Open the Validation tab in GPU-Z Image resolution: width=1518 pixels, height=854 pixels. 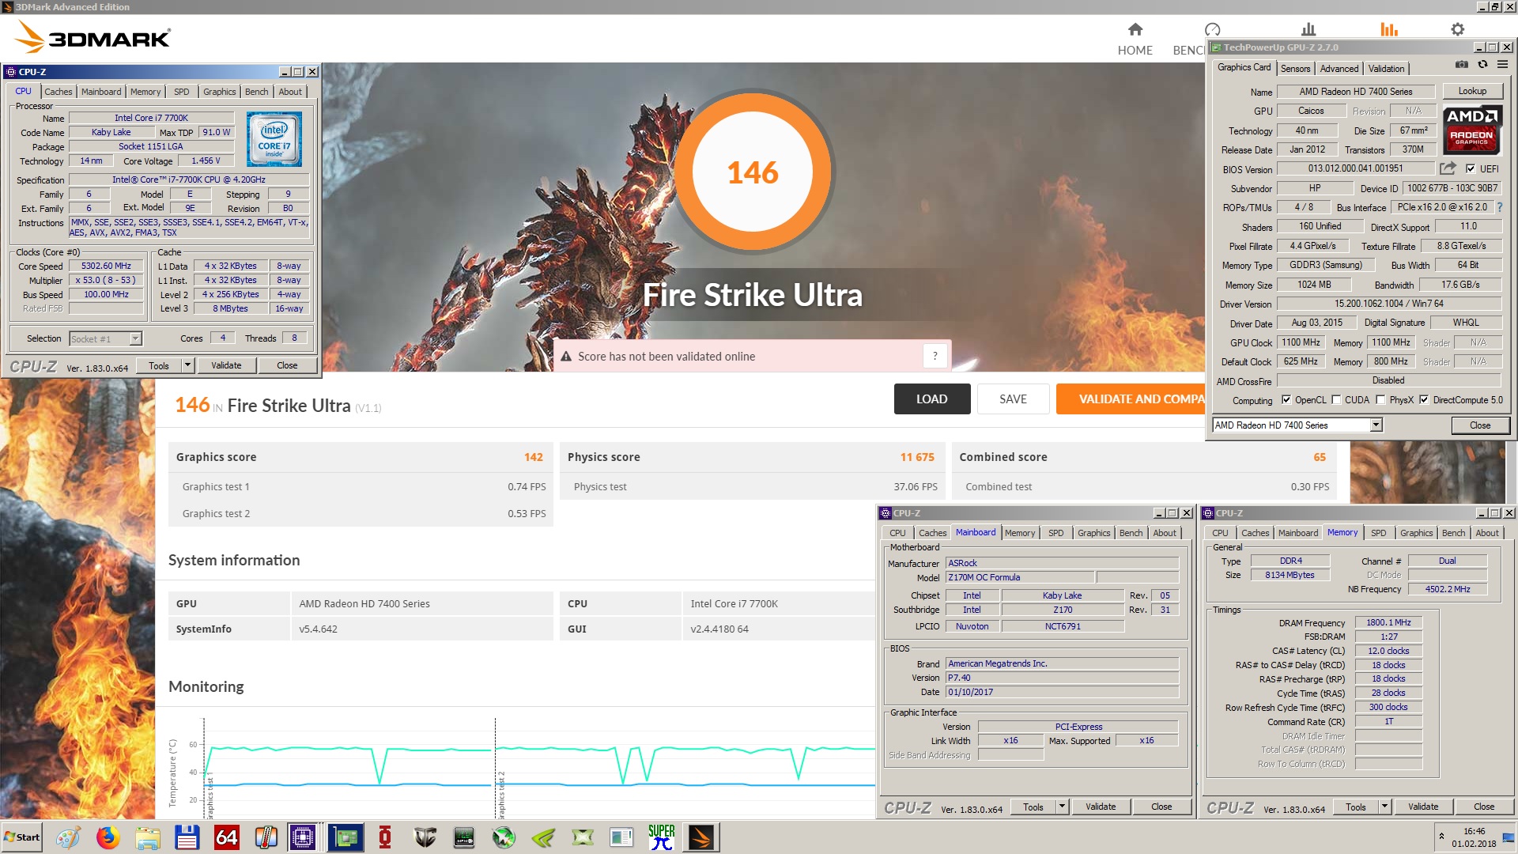(1386, 69)
